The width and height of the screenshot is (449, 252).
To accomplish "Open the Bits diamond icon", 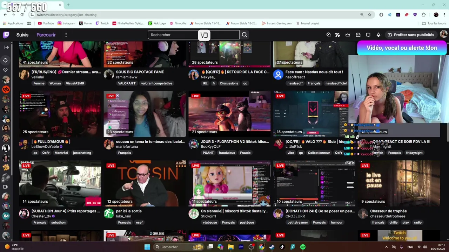I will coord(378,35).
